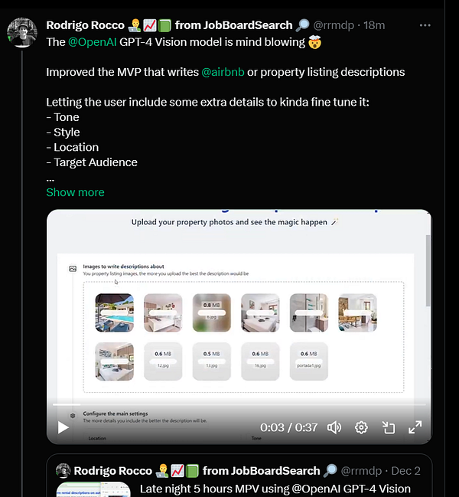Play the embedded video
The width and height of the screenshot is (459, 497).
coord(64,427)
